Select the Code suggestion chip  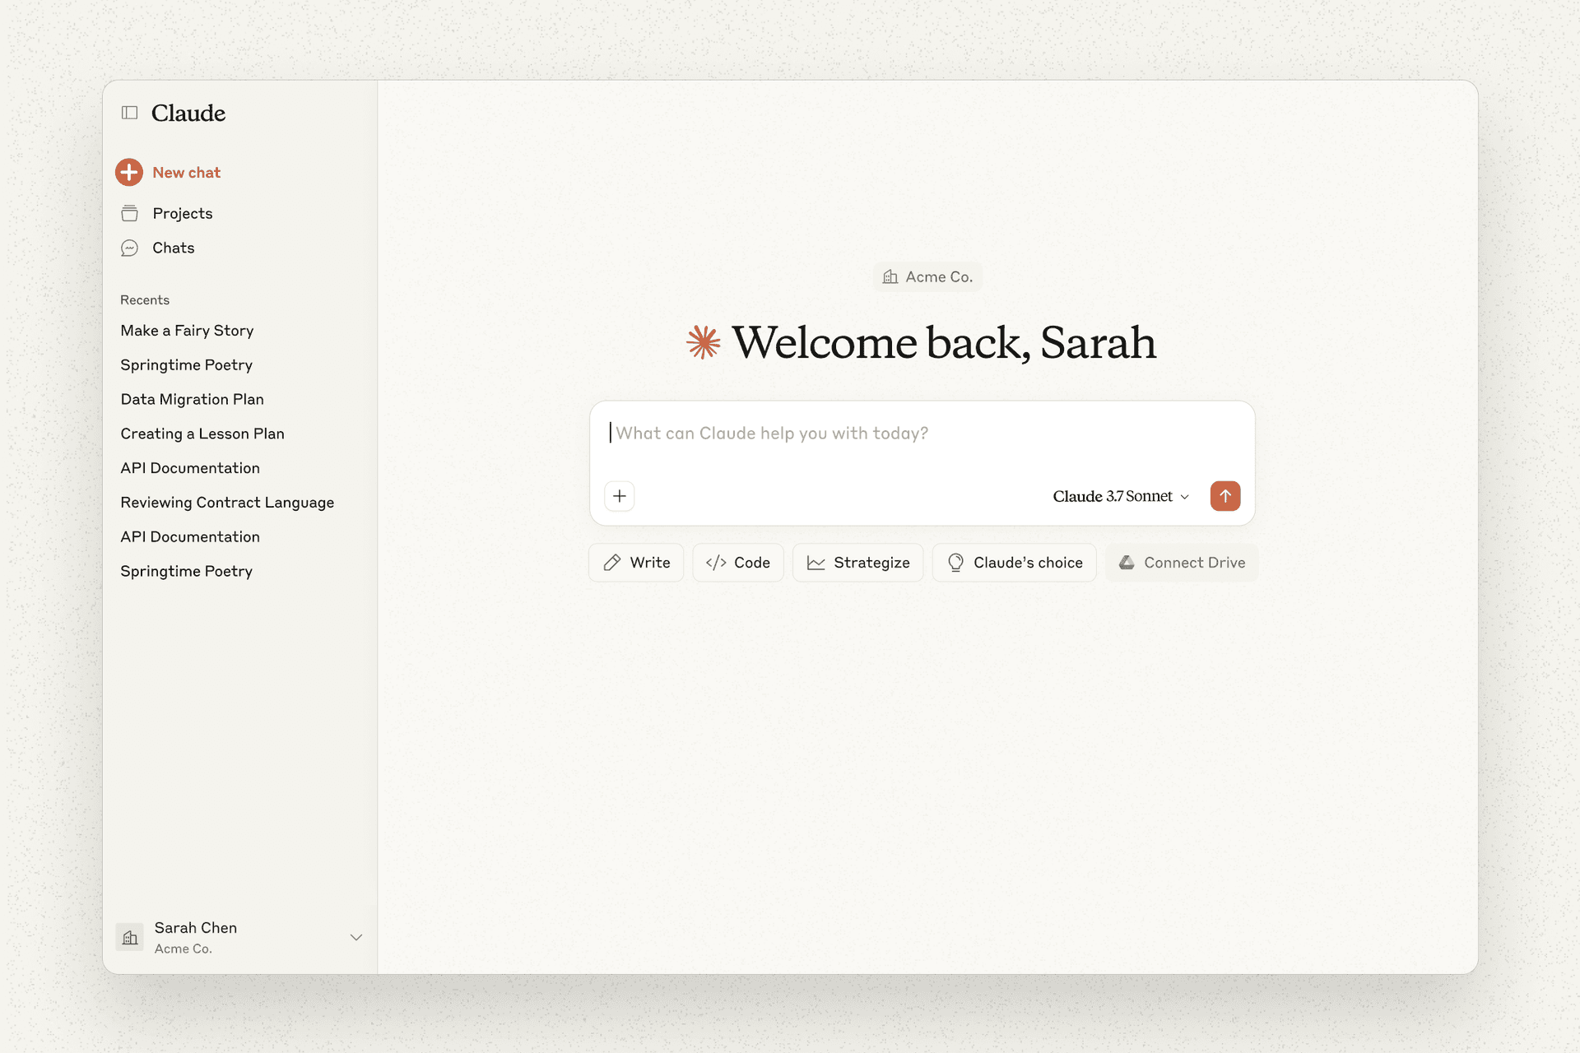(x=738, y=563)
